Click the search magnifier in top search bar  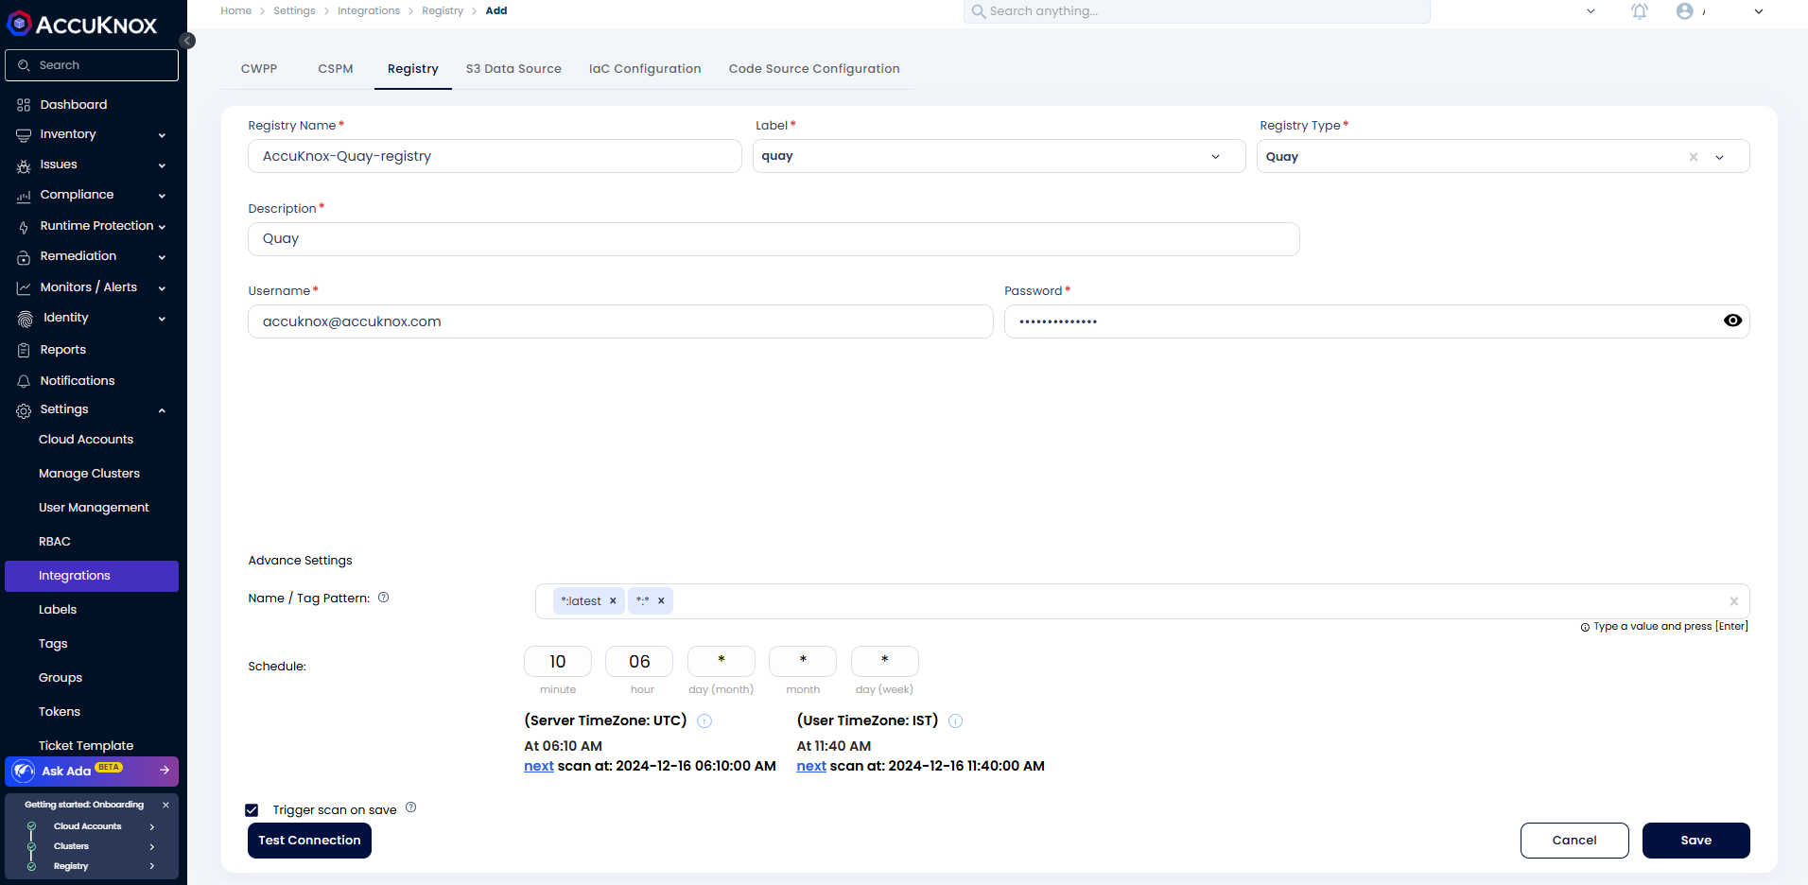click(x=979, y=11)
